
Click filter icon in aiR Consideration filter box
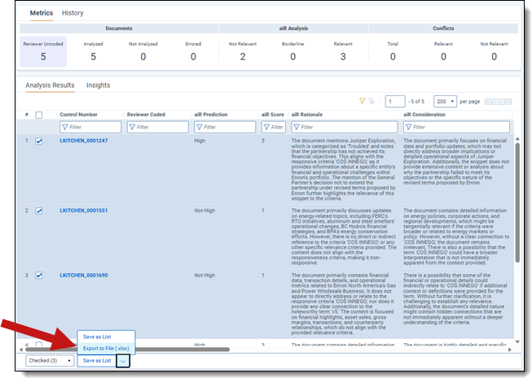pyautogui.click(x=408, y=128)
